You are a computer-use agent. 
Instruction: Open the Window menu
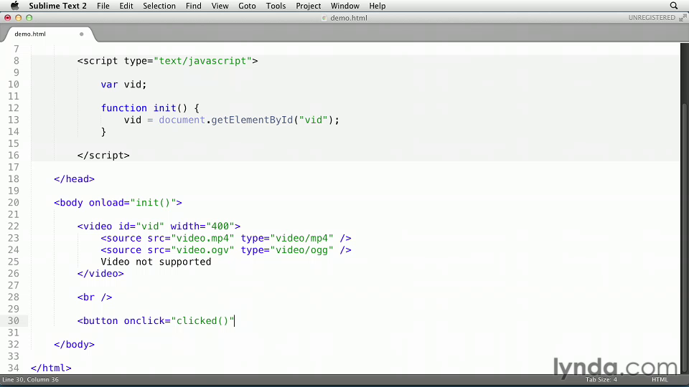point(345,6)
